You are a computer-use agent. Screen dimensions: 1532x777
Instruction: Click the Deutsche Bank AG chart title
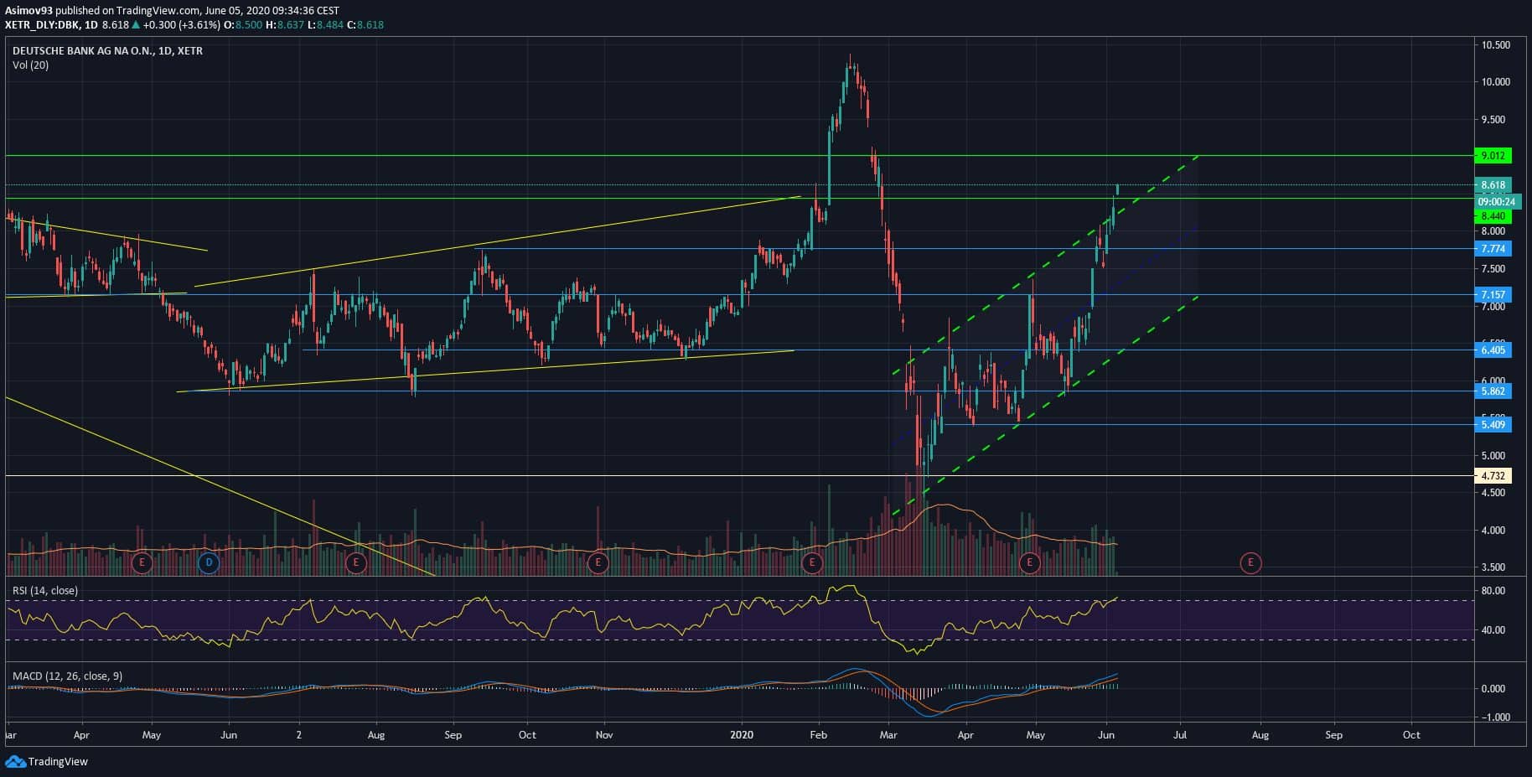(107, 51)
